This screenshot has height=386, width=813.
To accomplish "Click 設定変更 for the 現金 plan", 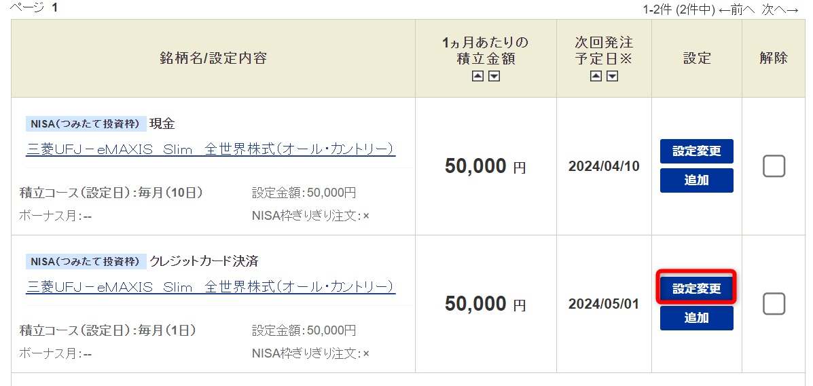I will point(696,151).
